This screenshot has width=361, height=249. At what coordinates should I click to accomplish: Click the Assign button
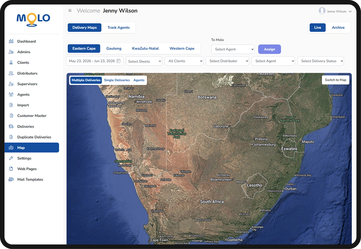[x=269, y=49]
